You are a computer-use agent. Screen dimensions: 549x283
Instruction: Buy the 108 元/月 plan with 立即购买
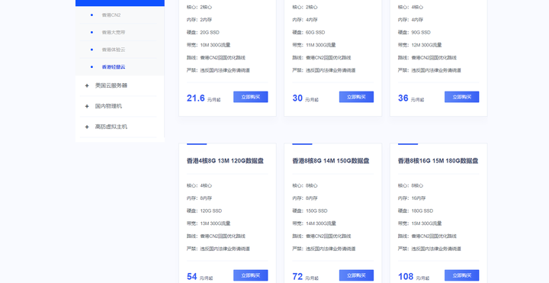(462, 275)
